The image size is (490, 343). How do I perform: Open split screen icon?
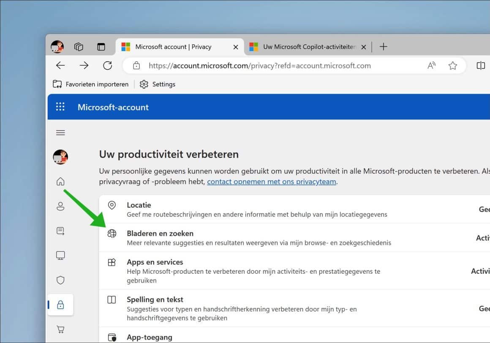481,65
